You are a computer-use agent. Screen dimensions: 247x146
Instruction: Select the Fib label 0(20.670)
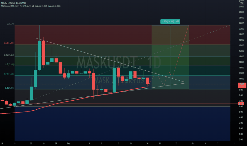tap(10, 24)
